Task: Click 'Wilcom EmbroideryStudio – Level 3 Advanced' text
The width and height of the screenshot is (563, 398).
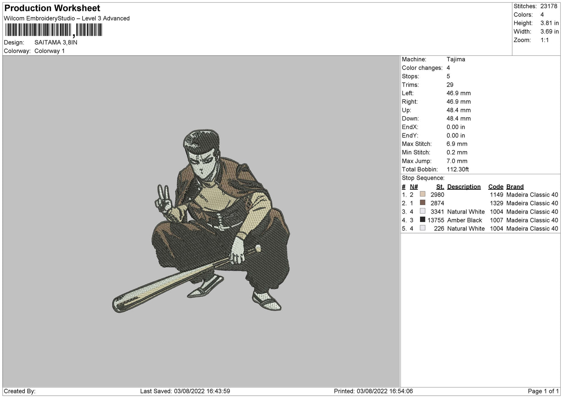Action: pos(67,18)
